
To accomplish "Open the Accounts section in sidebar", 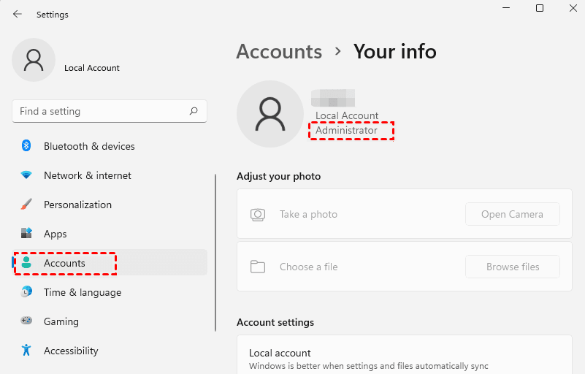I will (x=64, y=263).
